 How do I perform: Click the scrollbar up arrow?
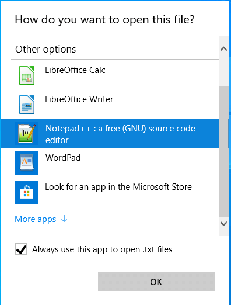tap(224, 49)
